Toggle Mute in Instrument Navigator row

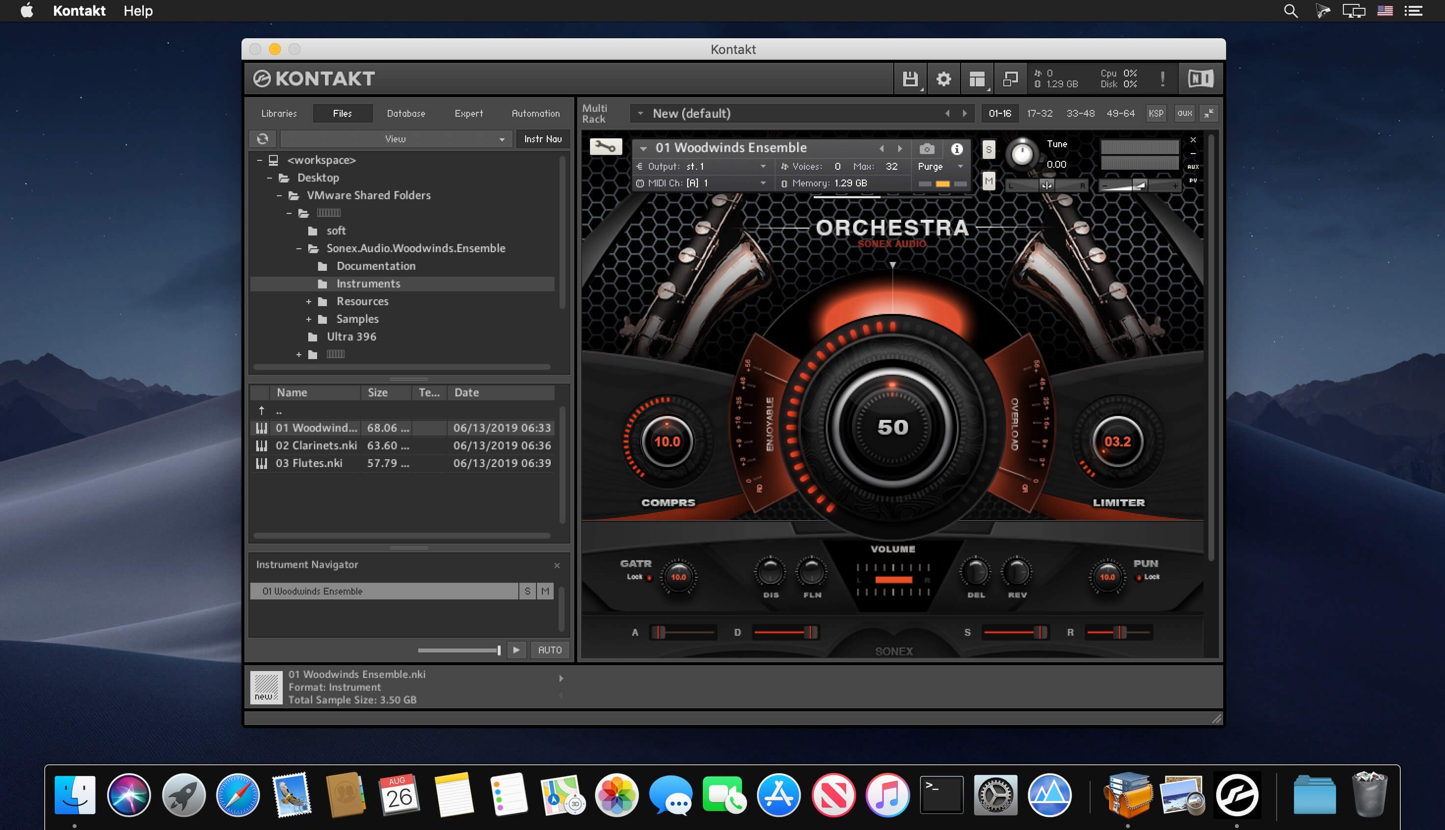coord(546,591)
